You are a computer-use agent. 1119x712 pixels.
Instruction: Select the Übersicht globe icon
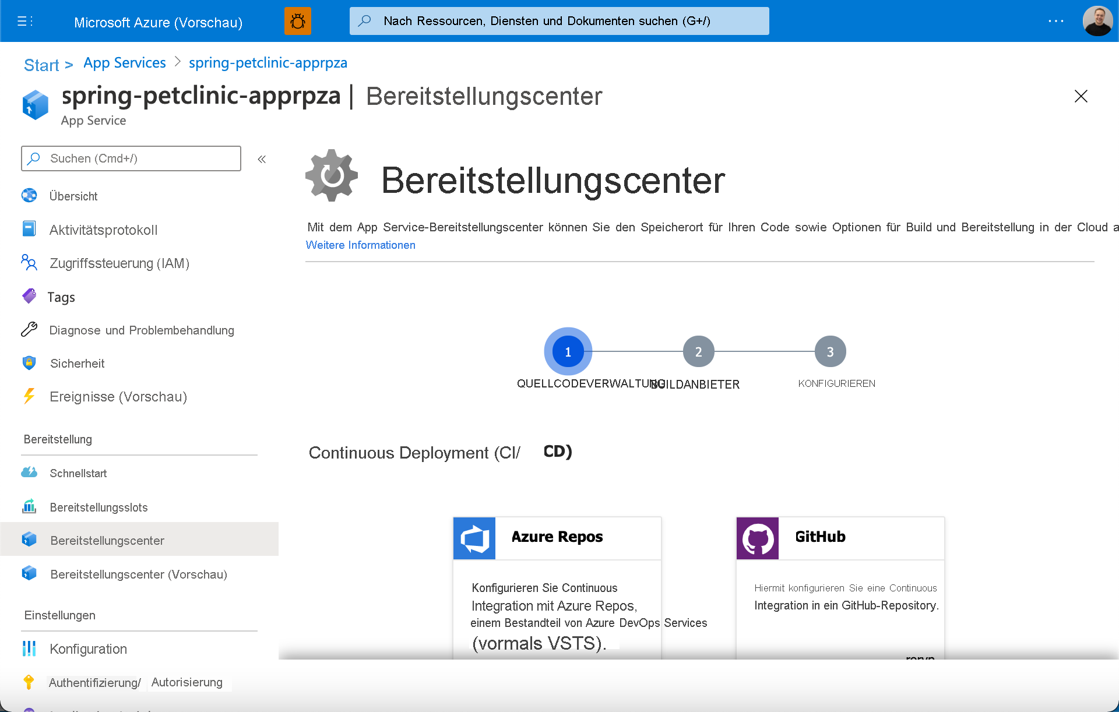[29, 195]
